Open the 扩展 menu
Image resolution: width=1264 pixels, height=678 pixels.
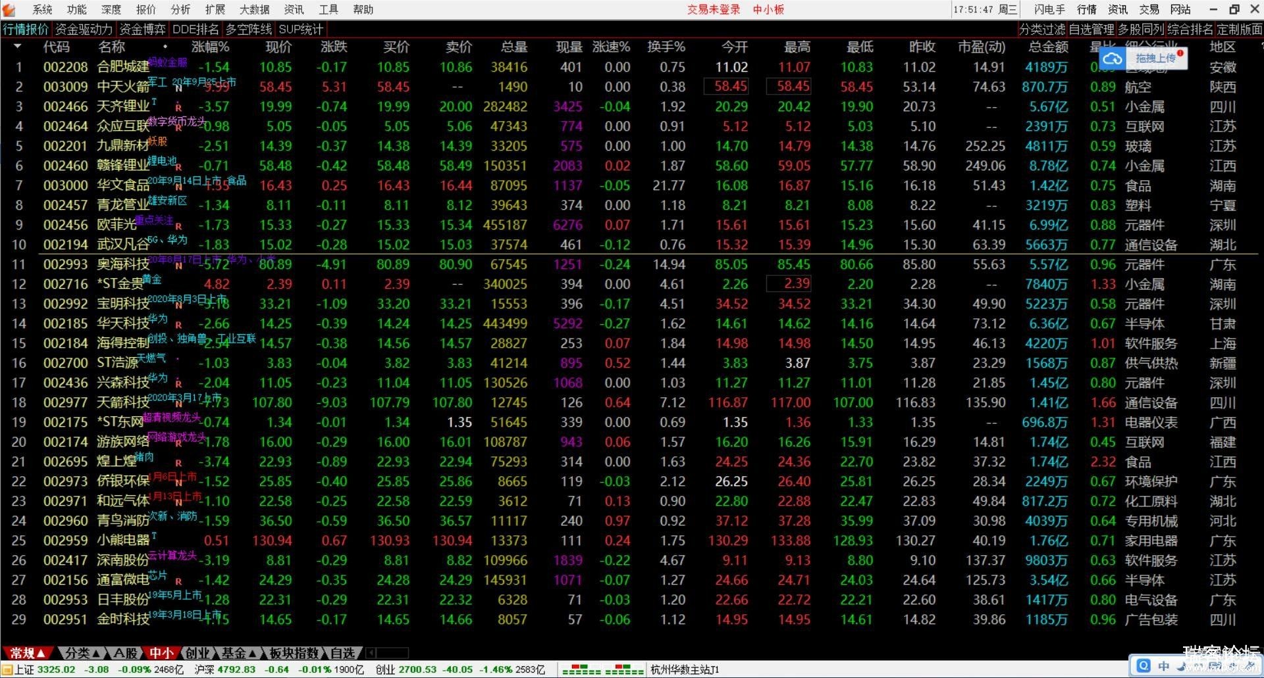215,10
